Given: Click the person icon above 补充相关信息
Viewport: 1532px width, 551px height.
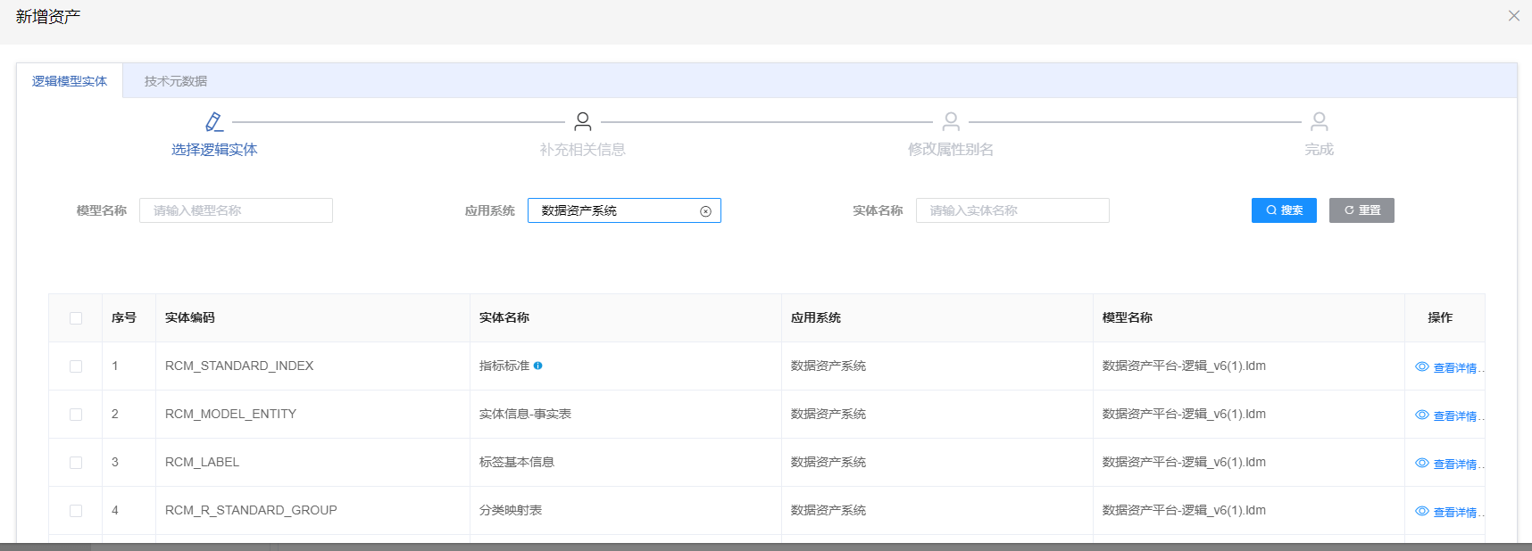Looking at the screenshot, I should click(583, 121).
